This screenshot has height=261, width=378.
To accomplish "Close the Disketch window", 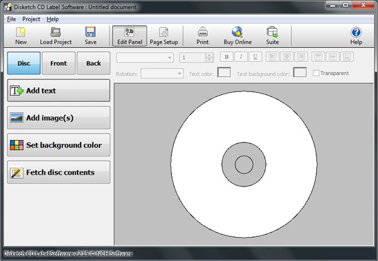I will [x=364, y=5].
